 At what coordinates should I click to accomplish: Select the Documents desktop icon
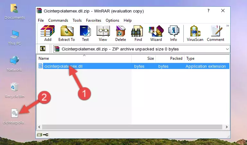coord(14,11)
